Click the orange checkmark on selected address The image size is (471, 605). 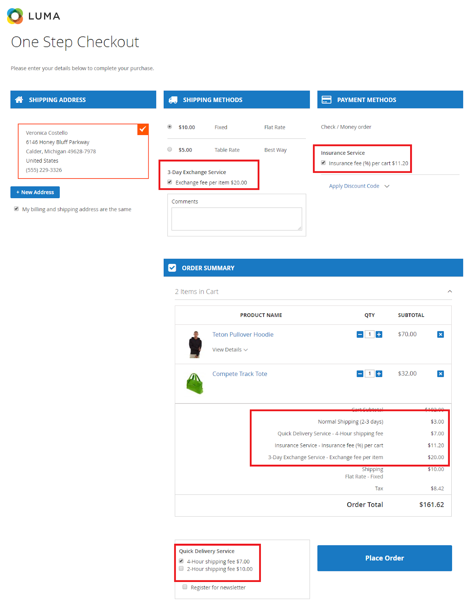click(143, 129)
